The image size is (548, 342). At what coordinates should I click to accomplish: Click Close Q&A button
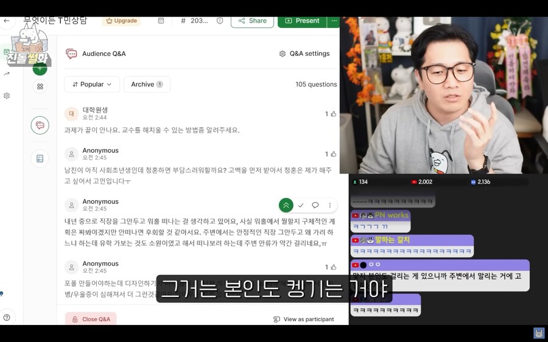pyautogui.click(x=91, y=319)
